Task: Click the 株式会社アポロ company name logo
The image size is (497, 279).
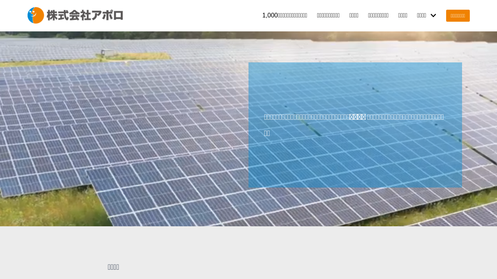Action: (x=85, y=15)
